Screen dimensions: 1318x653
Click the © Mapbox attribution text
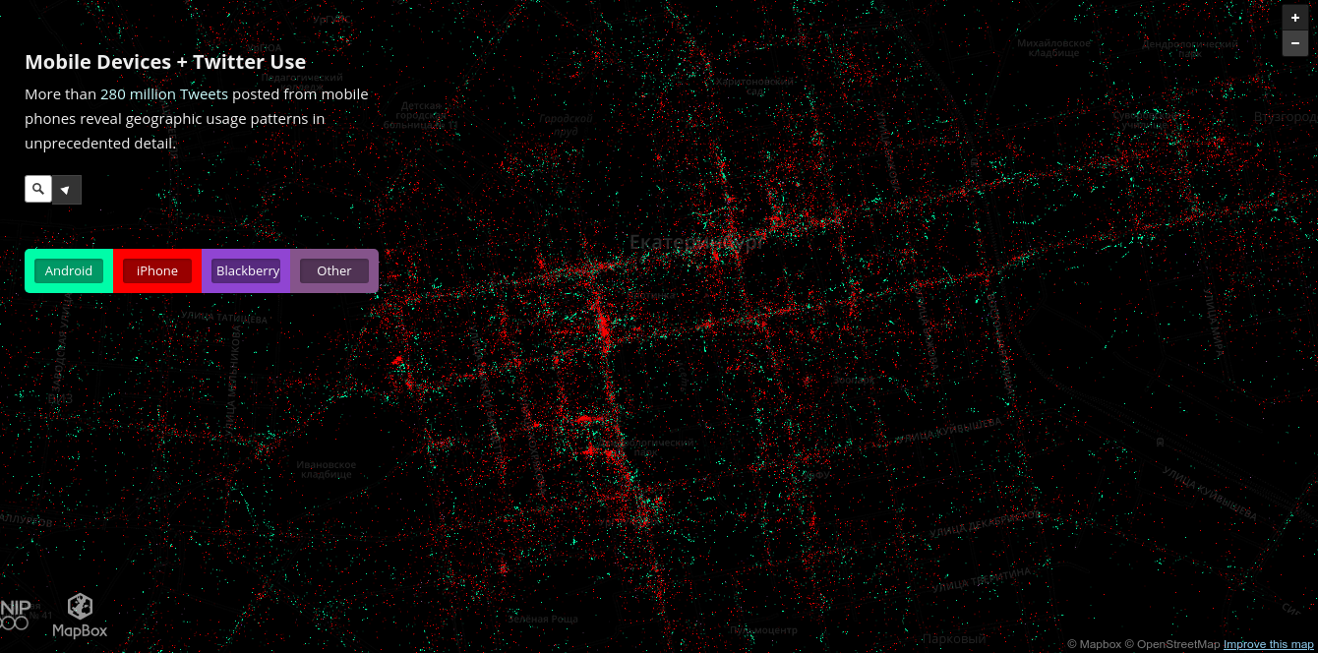pos(1094,644)
